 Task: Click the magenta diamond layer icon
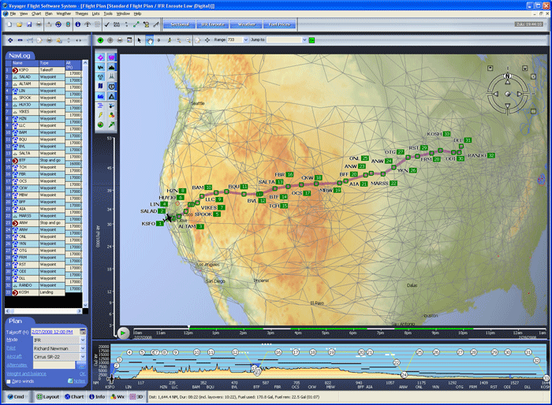(x=101, y=58)
